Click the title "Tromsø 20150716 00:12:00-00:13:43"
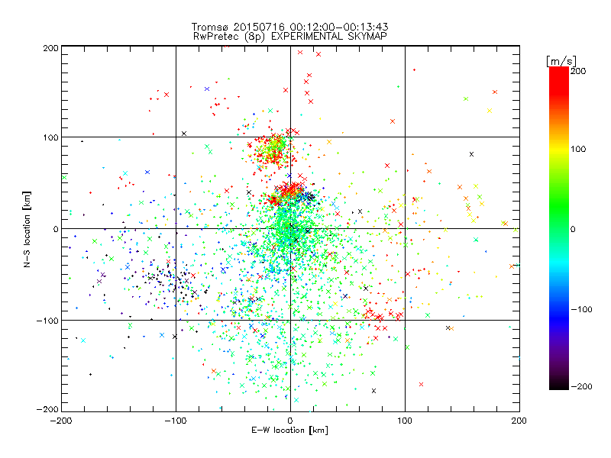The width and height of the screenshot is (611, 458). (289, 27)
